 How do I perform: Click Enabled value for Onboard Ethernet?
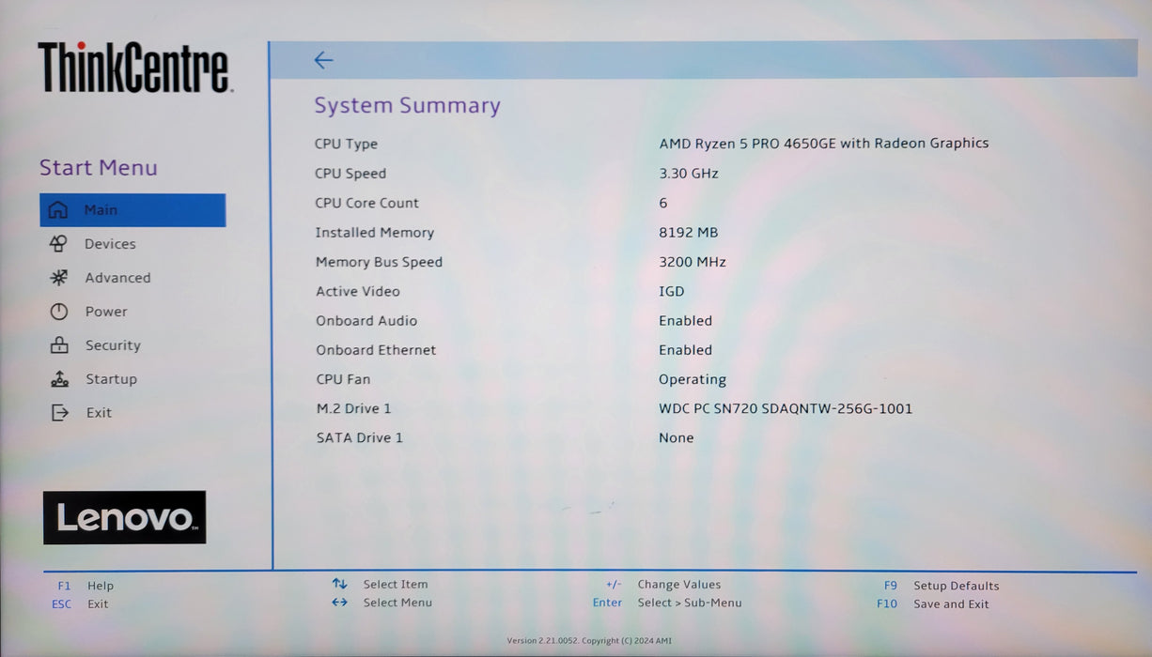coord(686,350)
